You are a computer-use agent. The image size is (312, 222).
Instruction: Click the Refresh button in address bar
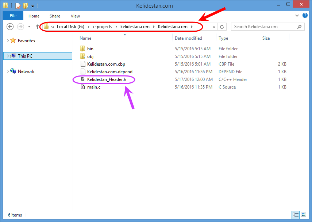(x=222, y=27)
